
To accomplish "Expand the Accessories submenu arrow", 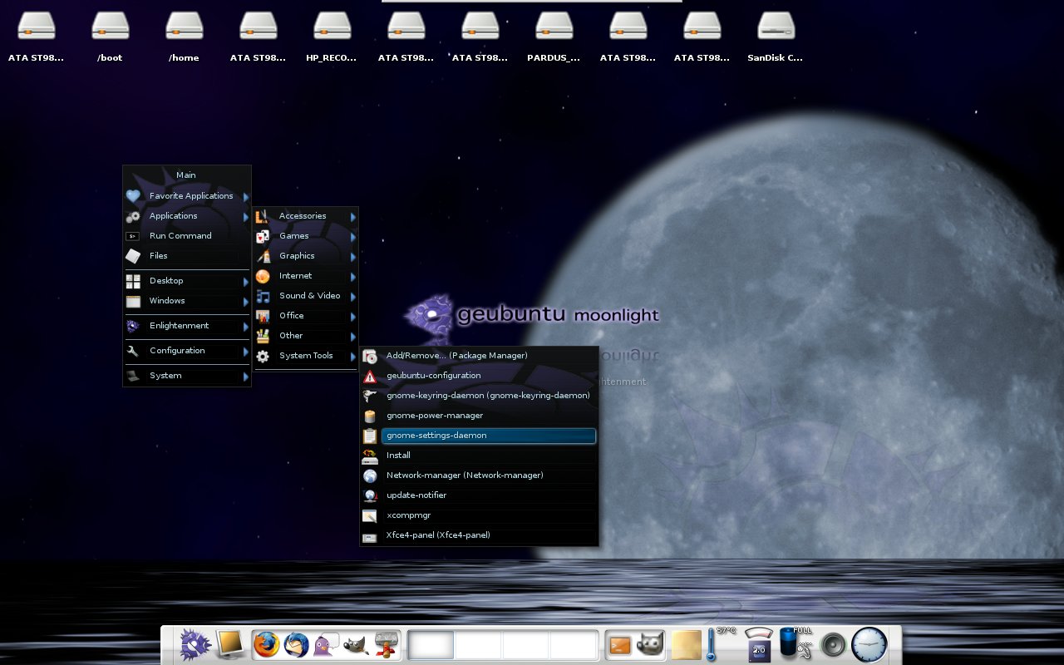I will point(352,217).
